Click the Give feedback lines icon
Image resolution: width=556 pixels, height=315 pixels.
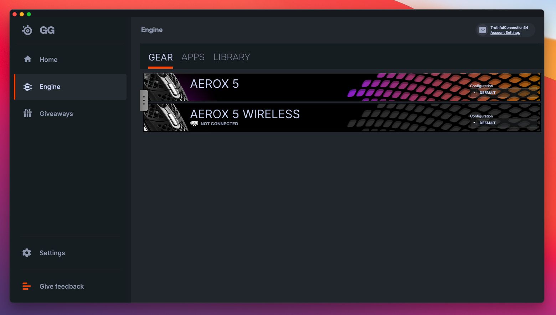(27, 286)
